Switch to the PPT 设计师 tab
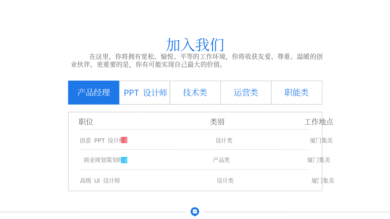Screen dimensions: 390x219 [x=144, y=92]
